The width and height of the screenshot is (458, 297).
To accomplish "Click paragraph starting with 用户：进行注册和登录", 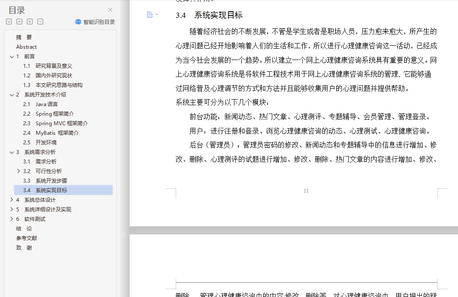I will [x=310, y=131].
